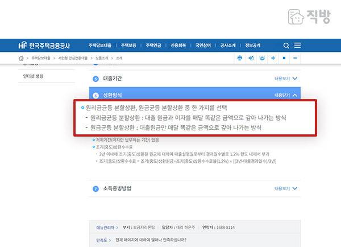Click the minus zoom-out icon

[295, 58]
